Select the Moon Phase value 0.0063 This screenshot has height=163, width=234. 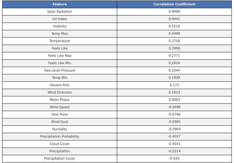(x=174, y=100)
